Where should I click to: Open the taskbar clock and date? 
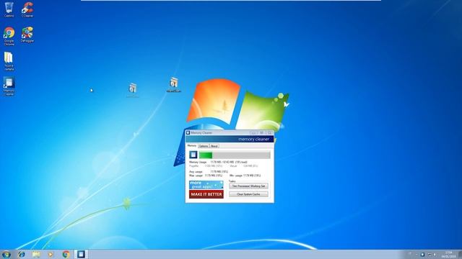[448, 254]
